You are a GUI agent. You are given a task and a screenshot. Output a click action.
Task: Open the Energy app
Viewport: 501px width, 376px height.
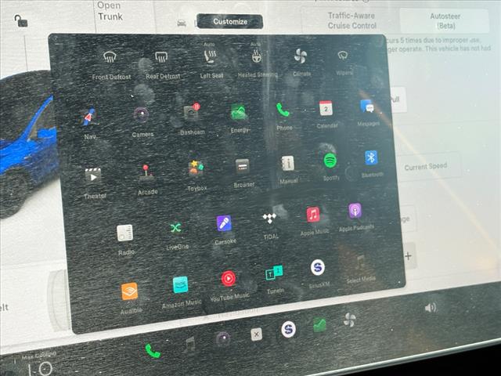click(x=240, y=117)
